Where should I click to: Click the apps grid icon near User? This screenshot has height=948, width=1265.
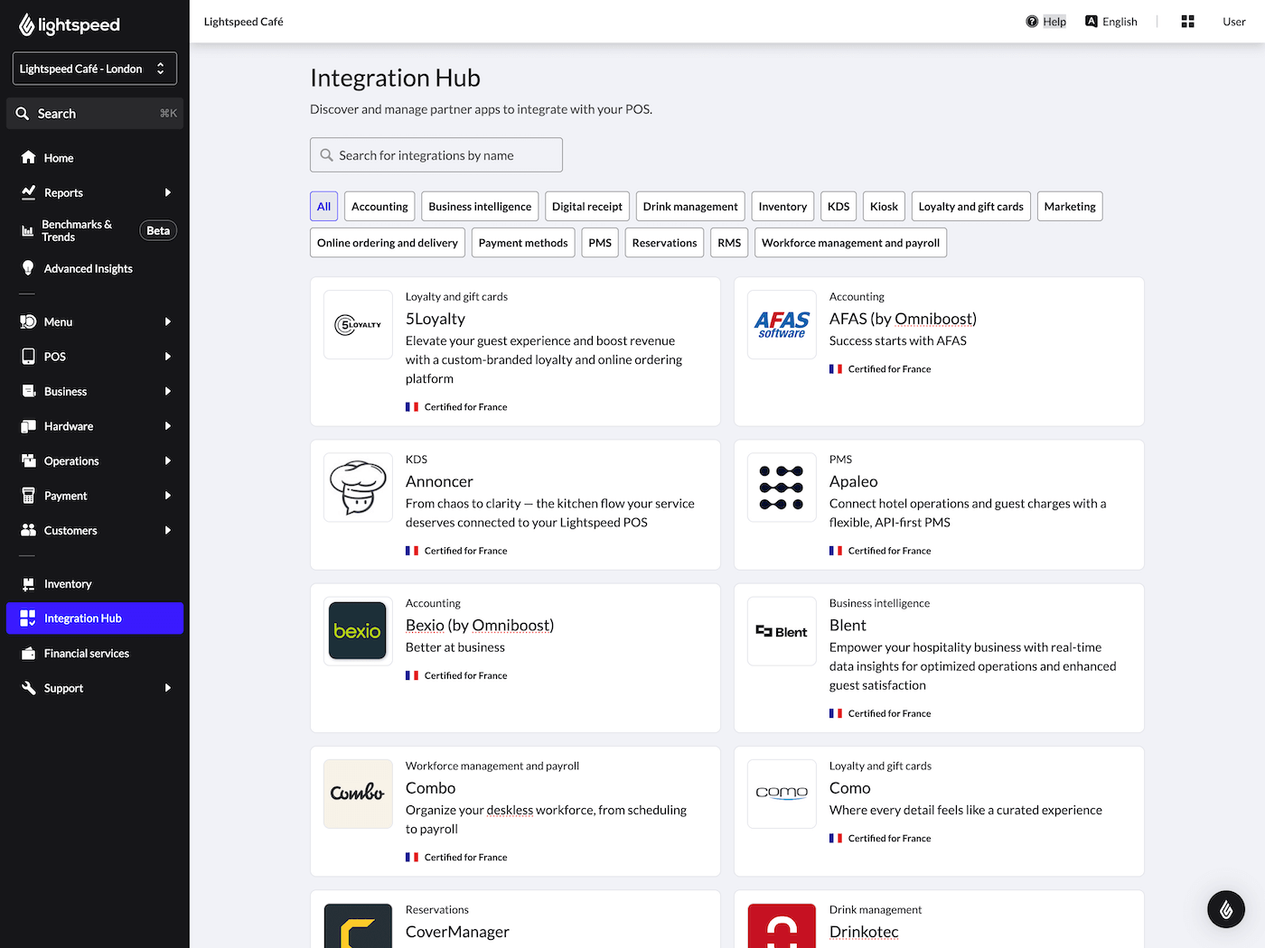tap(1187, 21)
